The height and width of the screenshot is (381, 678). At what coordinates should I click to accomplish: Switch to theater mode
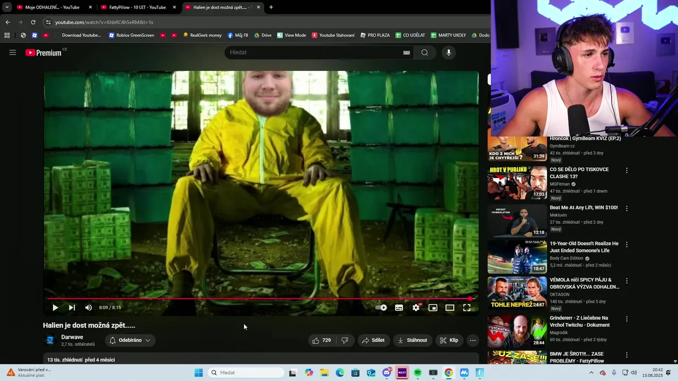click(x=450, y=307)
